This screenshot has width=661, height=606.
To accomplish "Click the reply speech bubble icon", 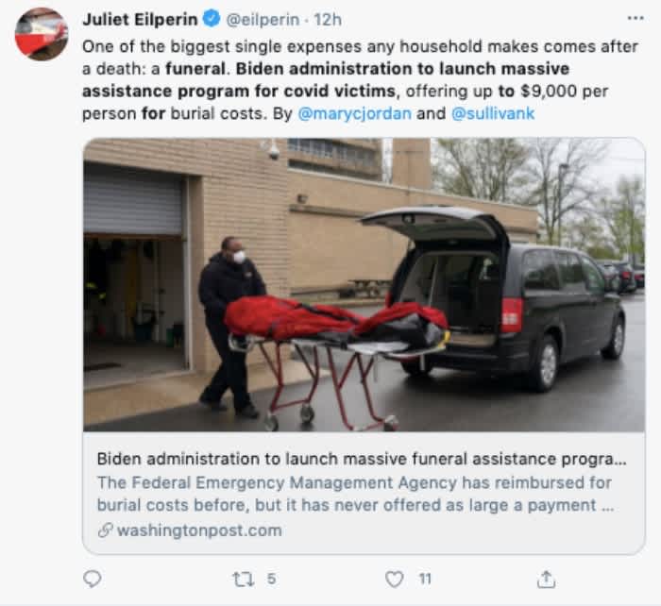I will 92,579.
